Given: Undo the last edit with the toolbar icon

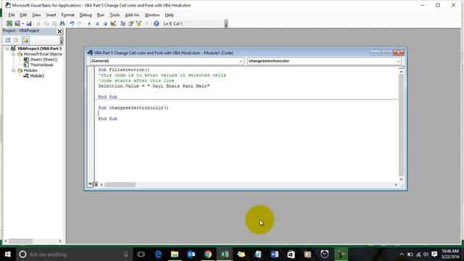Looking at the screenshot, I should click(72, 23).
